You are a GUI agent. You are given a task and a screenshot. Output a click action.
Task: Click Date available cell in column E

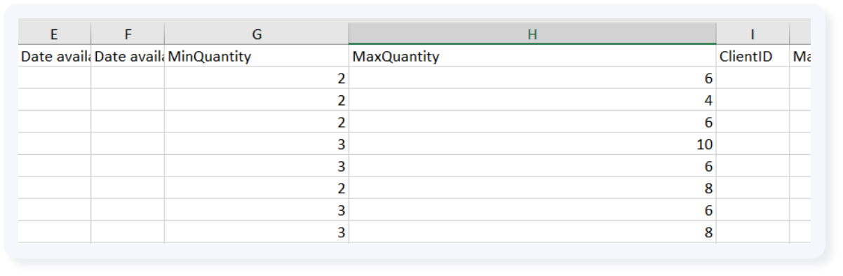coord(55,56)
